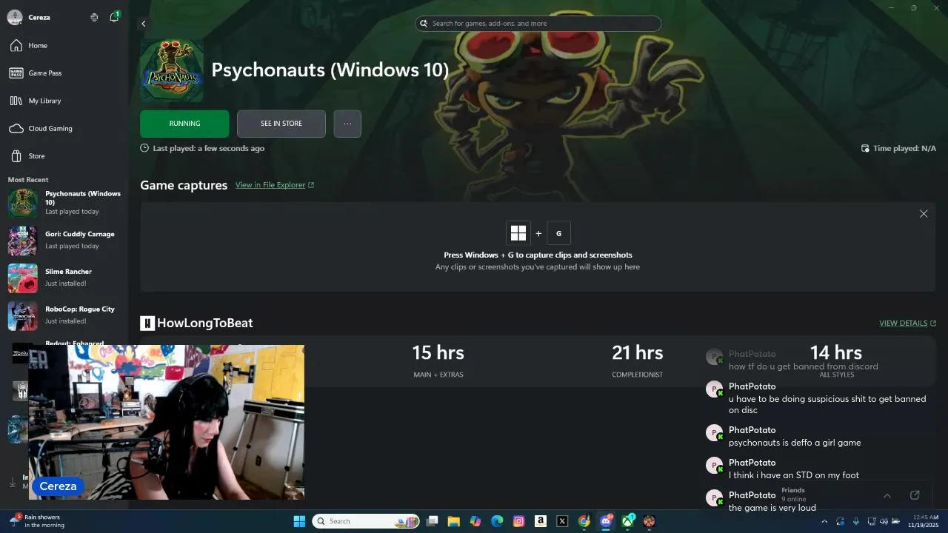Click the 21 hrs Completionist stat
This screenshot has width=948, height=533.
tap(638, 361)
